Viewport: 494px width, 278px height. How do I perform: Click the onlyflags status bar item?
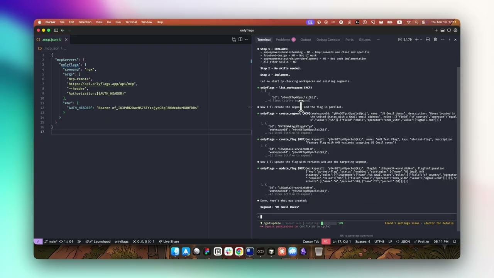coord(122,241)
